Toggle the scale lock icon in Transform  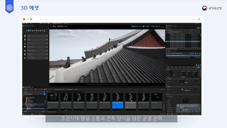[174, 75]
